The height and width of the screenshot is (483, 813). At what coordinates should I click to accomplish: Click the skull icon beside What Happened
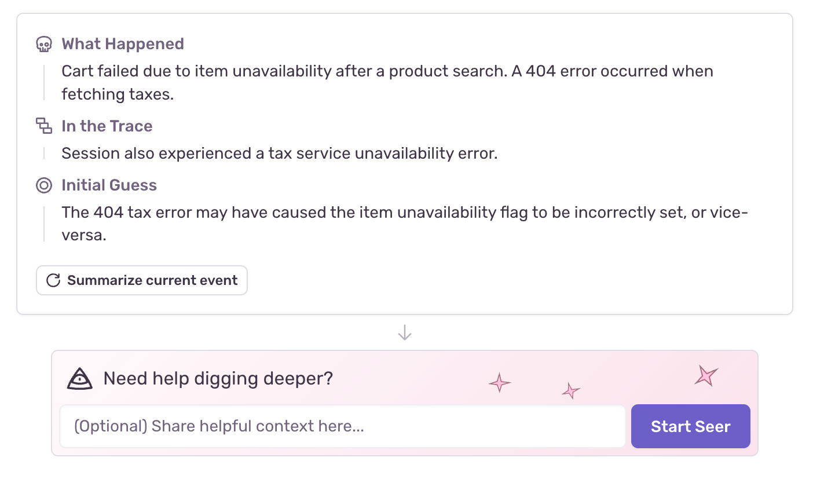point(45,43)
